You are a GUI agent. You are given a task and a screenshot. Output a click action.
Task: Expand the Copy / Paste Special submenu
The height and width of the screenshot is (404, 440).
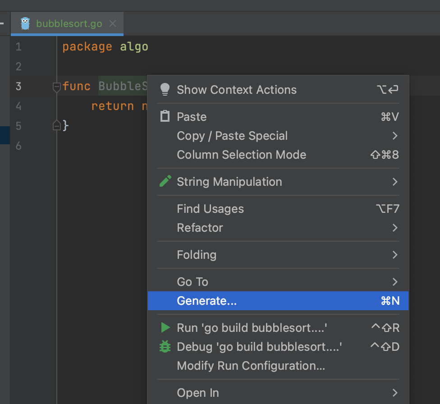coord(232,136)
